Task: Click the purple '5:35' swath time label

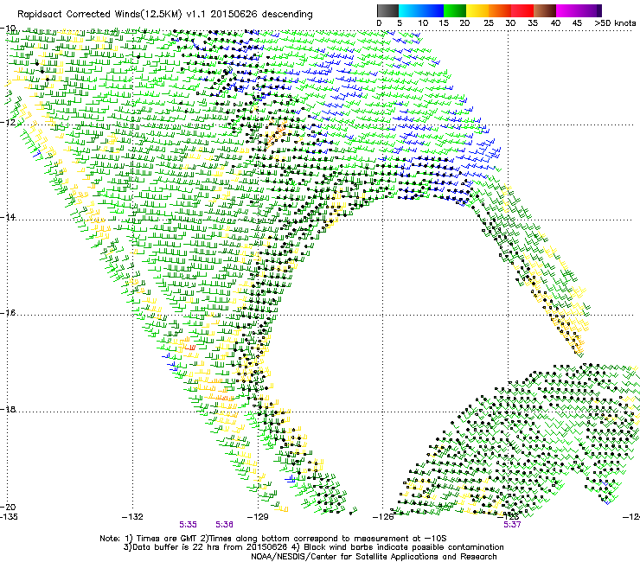Action: pyautogui.click(x=188, y=525)
